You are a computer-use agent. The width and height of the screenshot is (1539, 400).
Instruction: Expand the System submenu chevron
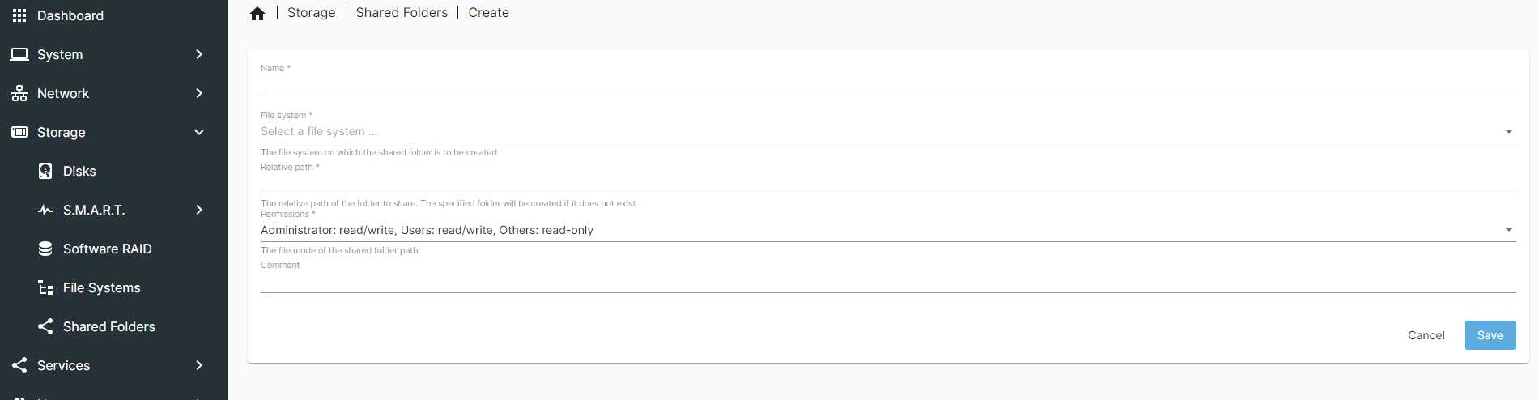[199, 54]
